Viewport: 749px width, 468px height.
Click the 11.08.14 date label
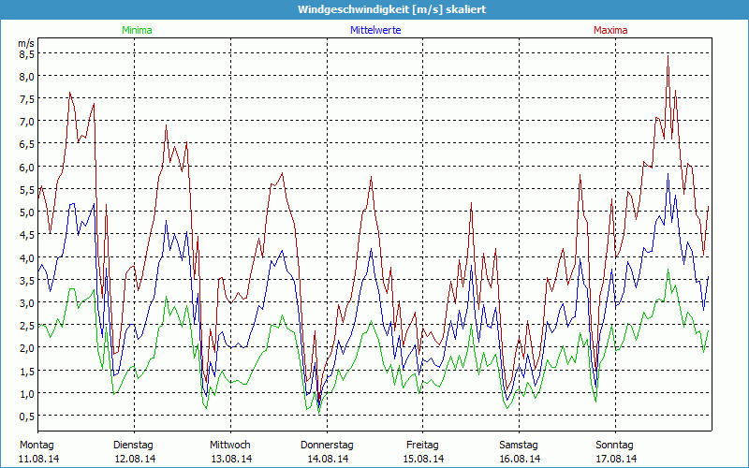(39, 459)
